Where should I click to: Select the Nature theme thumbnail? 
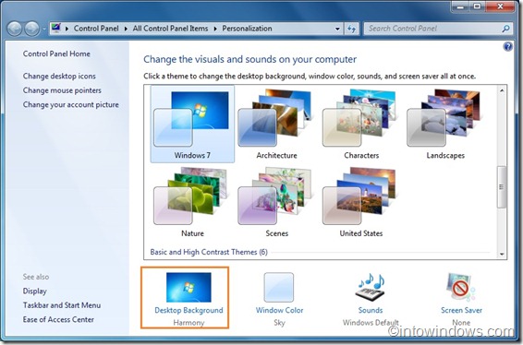click(192, 202)
